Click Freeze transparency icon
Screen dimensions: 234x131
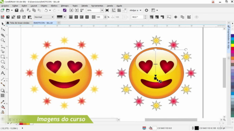(175, 17)
